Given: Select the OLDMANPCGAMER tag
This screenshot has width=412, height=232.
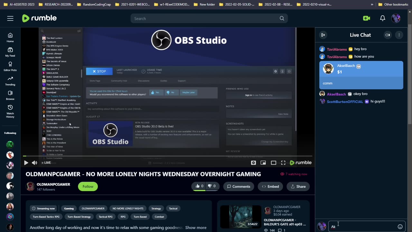Looking at the screenshot, I should [x=93, y=208].
